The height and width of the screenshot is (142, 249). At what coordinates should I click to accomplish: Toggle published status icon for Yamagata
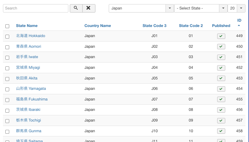coord(221,89)
